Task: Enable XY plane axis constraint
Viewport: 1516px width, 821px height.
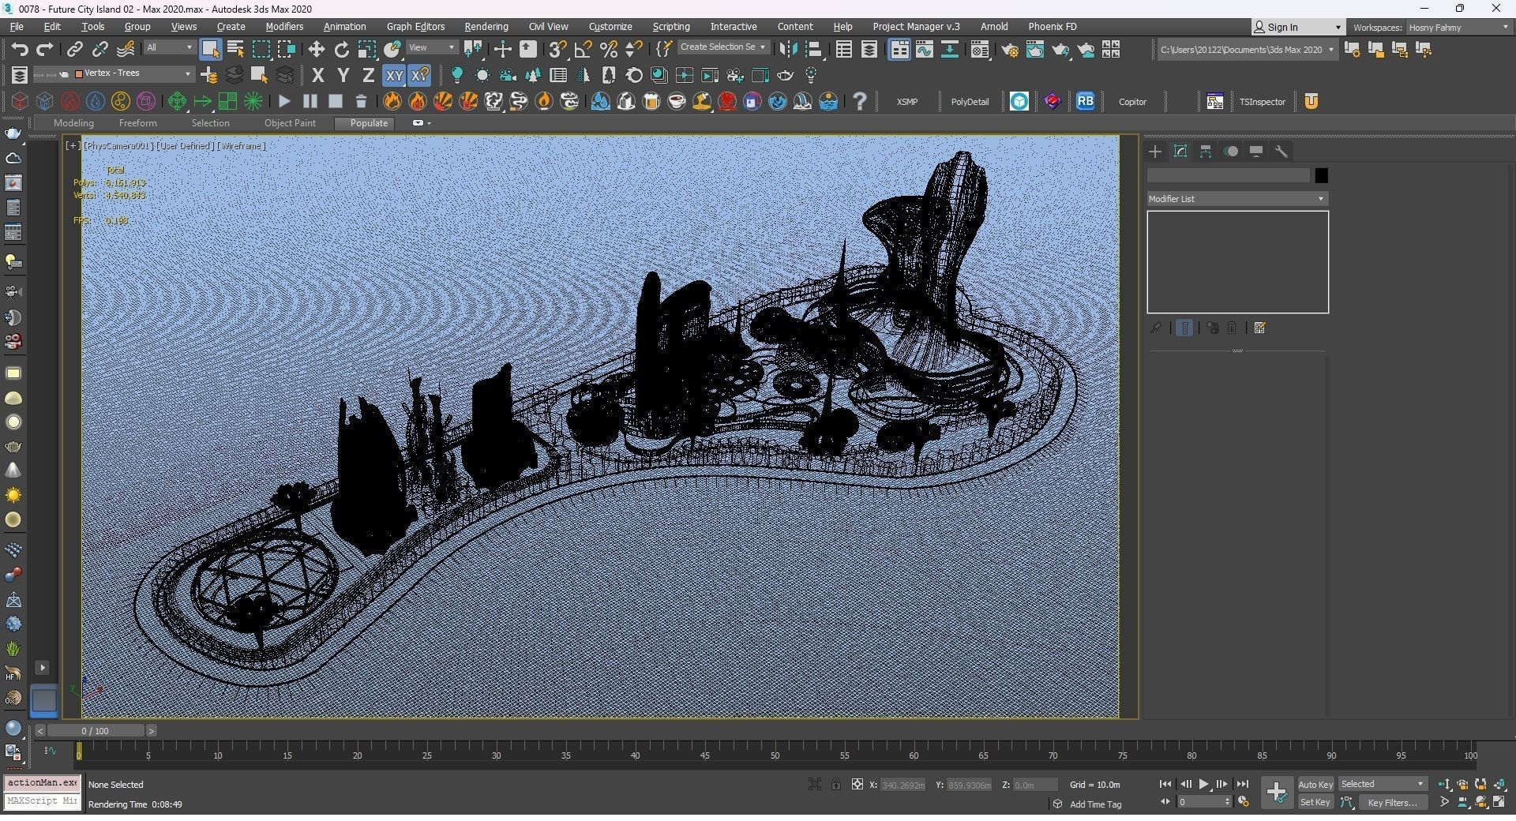Action: click(393, 76)
